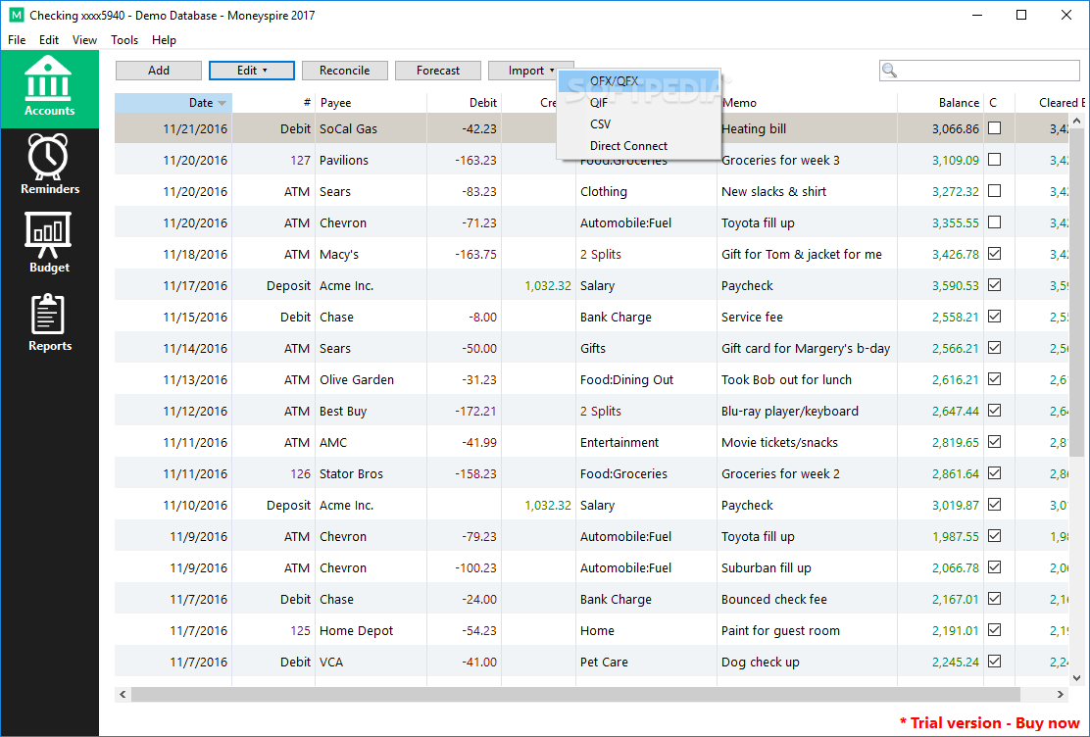Open the File menu
The width and height of the screenshot is (1090, 737).
click(17, 39)
